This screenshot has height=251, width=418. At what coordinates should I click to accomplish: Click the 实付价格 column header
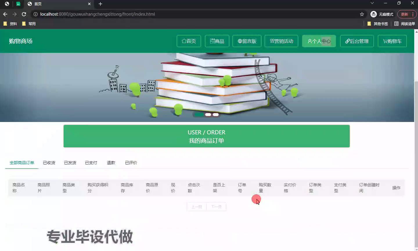(x=290, y=188)
